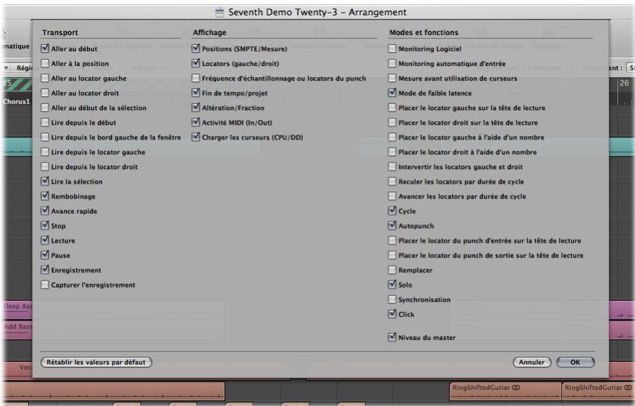635x406 pixels.
Task: Enable Capturer l'enregistrement checkbox
Action: click(x=45, y=285)
